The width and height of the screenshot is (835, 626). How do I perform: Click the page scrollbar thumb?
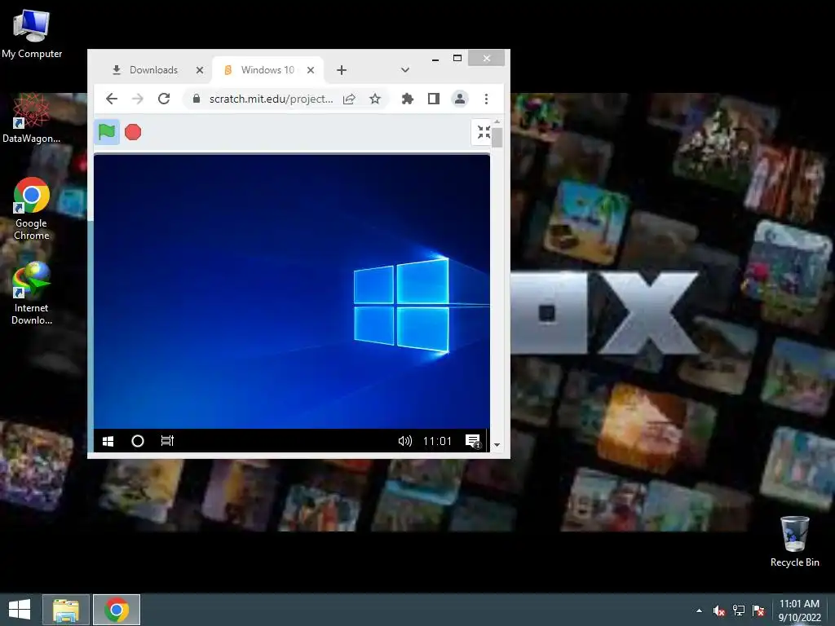coord(497,137)
